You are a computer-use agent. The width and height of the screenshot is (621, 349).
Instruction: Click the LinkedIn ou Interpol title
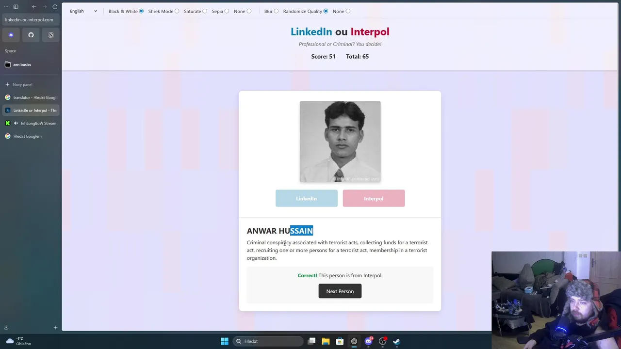point(340,32)
